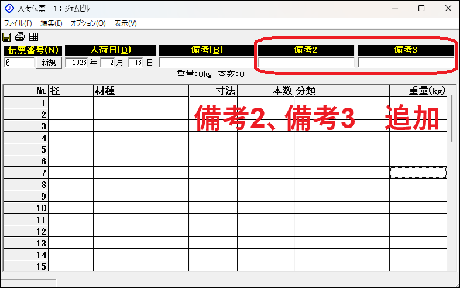This screenshot has height=288, width=460.
Task: Open the オプション(O) menu
Action: point(88,23)
